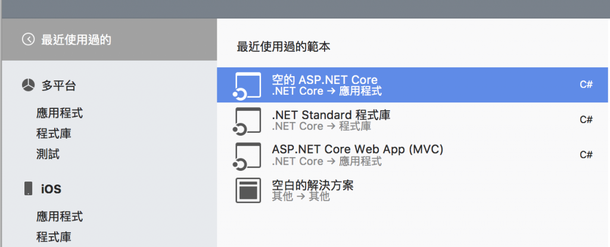Choose the 空的 ASP.NET Core template
Viewport: 610px width, 247px height.
pyautogui.click(x=413, y=85)
